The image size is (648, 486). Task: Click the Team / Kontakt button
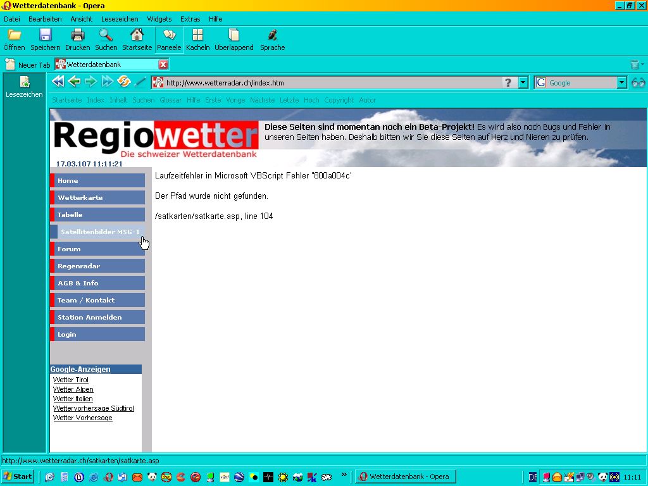coord(97,300)
